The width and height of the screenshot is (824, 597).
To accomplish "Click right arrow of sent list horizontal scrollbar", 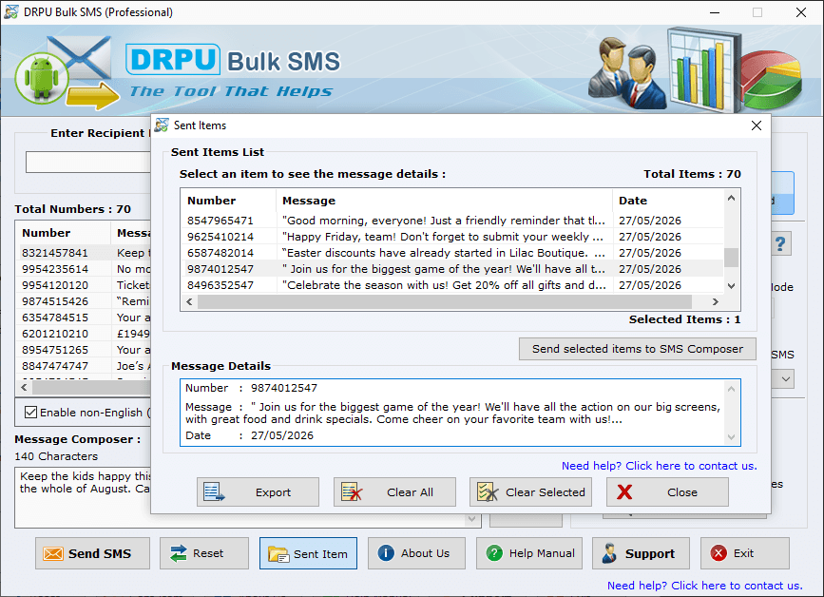I will [x=715, y=301].
